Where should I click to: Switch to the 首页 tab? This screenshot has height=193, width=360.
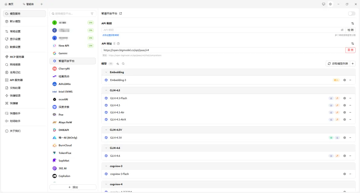(x=9, y=4)
